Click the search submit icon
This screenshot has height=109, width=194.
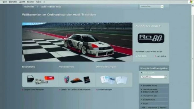pos(162,6)
